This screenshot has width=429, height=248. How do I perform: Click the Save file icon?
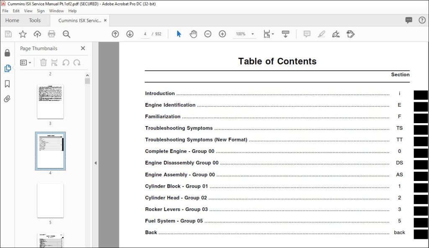tap(8, 34)
